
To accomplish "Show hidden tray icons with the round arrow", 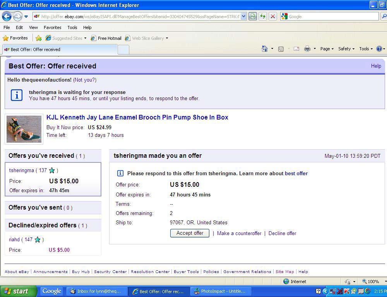I will (325, 291).
